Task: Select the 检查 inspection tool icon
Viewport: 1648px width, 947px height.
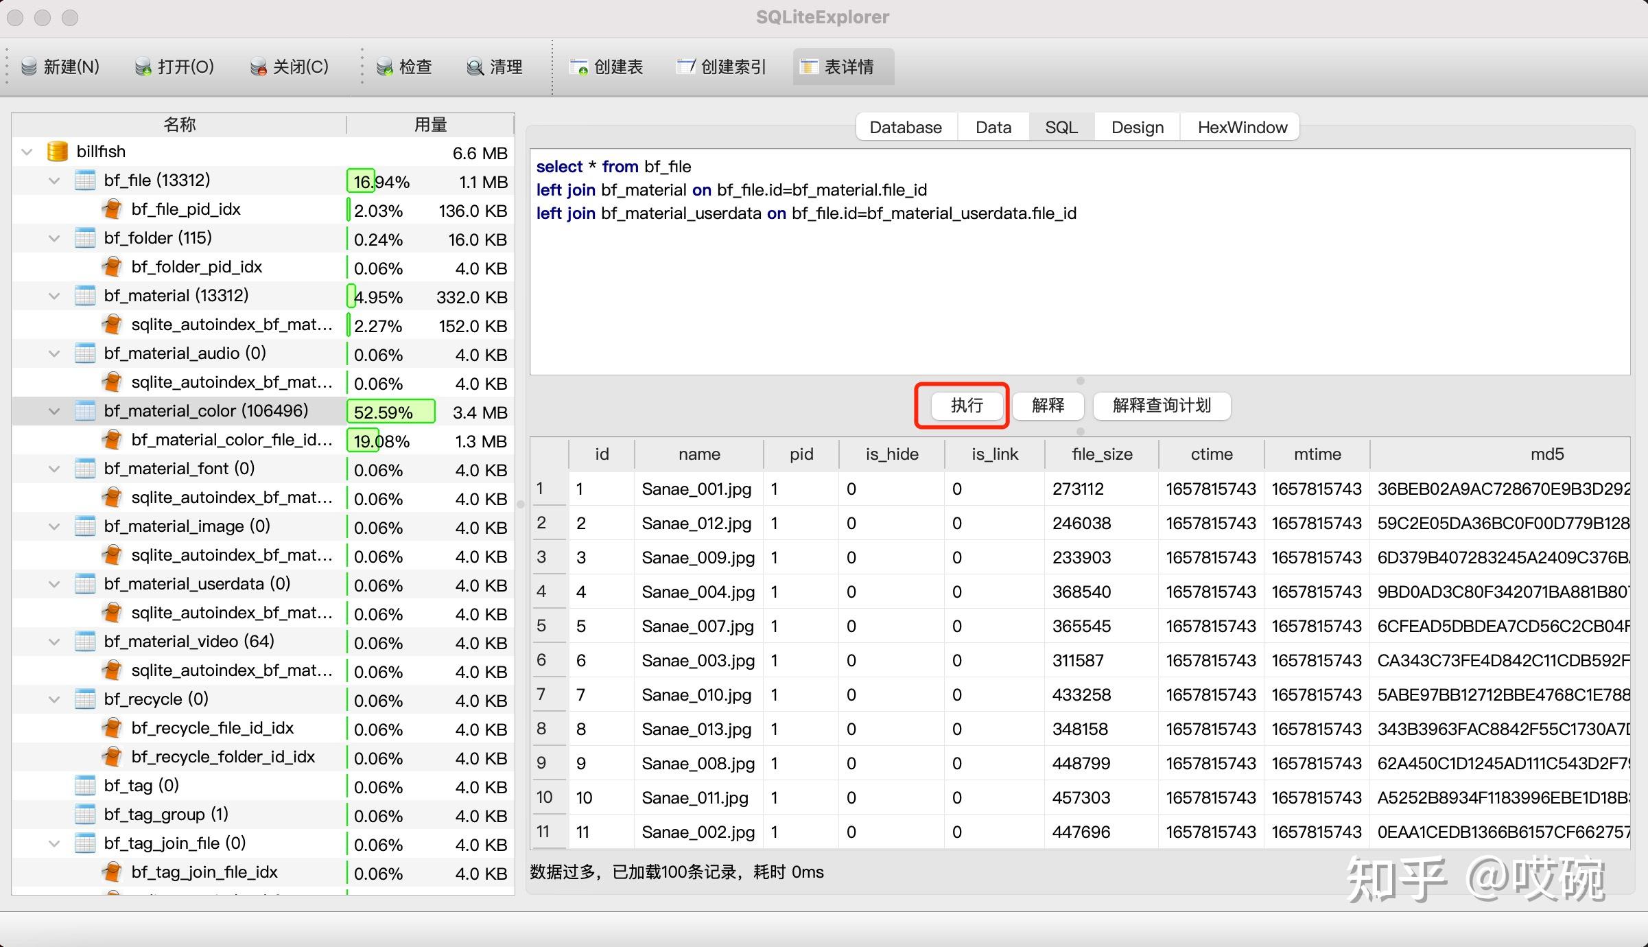Action: click(386, 67)
